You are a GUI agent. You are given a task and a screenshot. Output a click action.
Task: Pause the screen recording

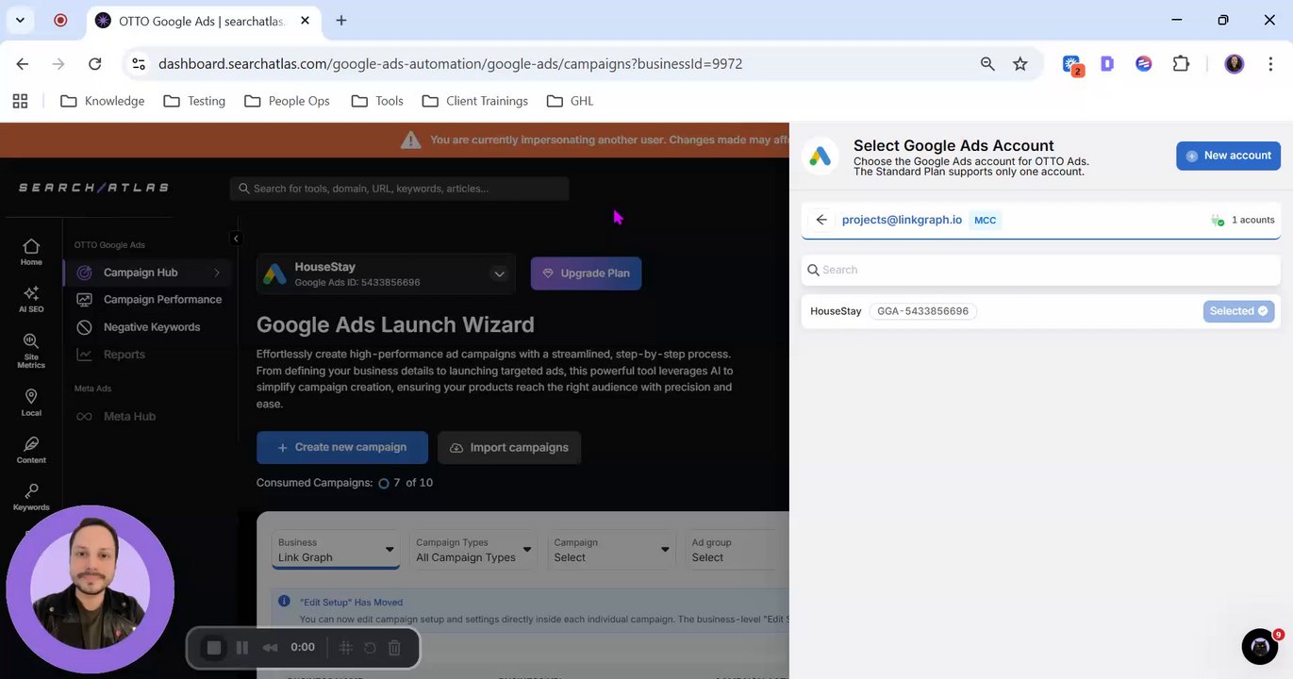tap(241, 648)
